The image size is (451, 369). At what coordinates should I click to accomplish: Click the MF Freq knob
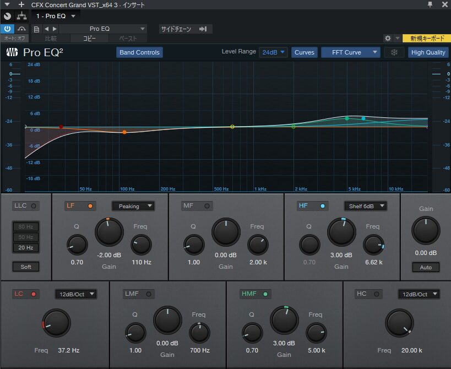click(x=258, y=245)
